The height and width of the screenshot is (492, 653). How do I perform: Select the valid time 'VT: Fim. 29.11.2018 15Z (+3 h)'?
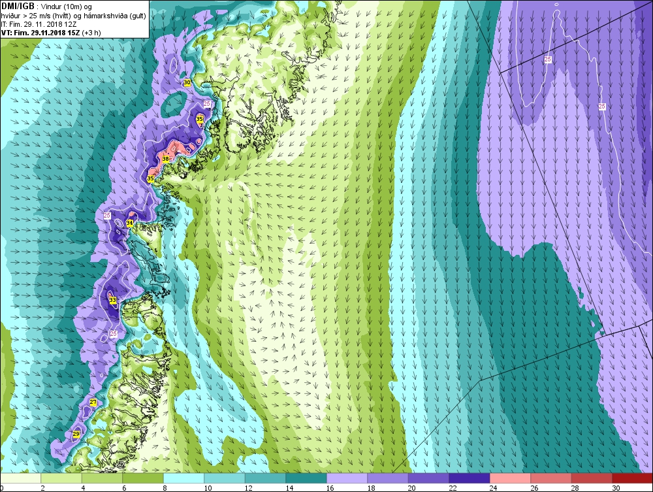(x=51, y=33)
